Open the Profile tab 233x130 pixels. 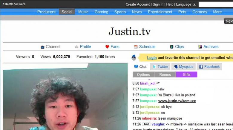click(83, 47)
